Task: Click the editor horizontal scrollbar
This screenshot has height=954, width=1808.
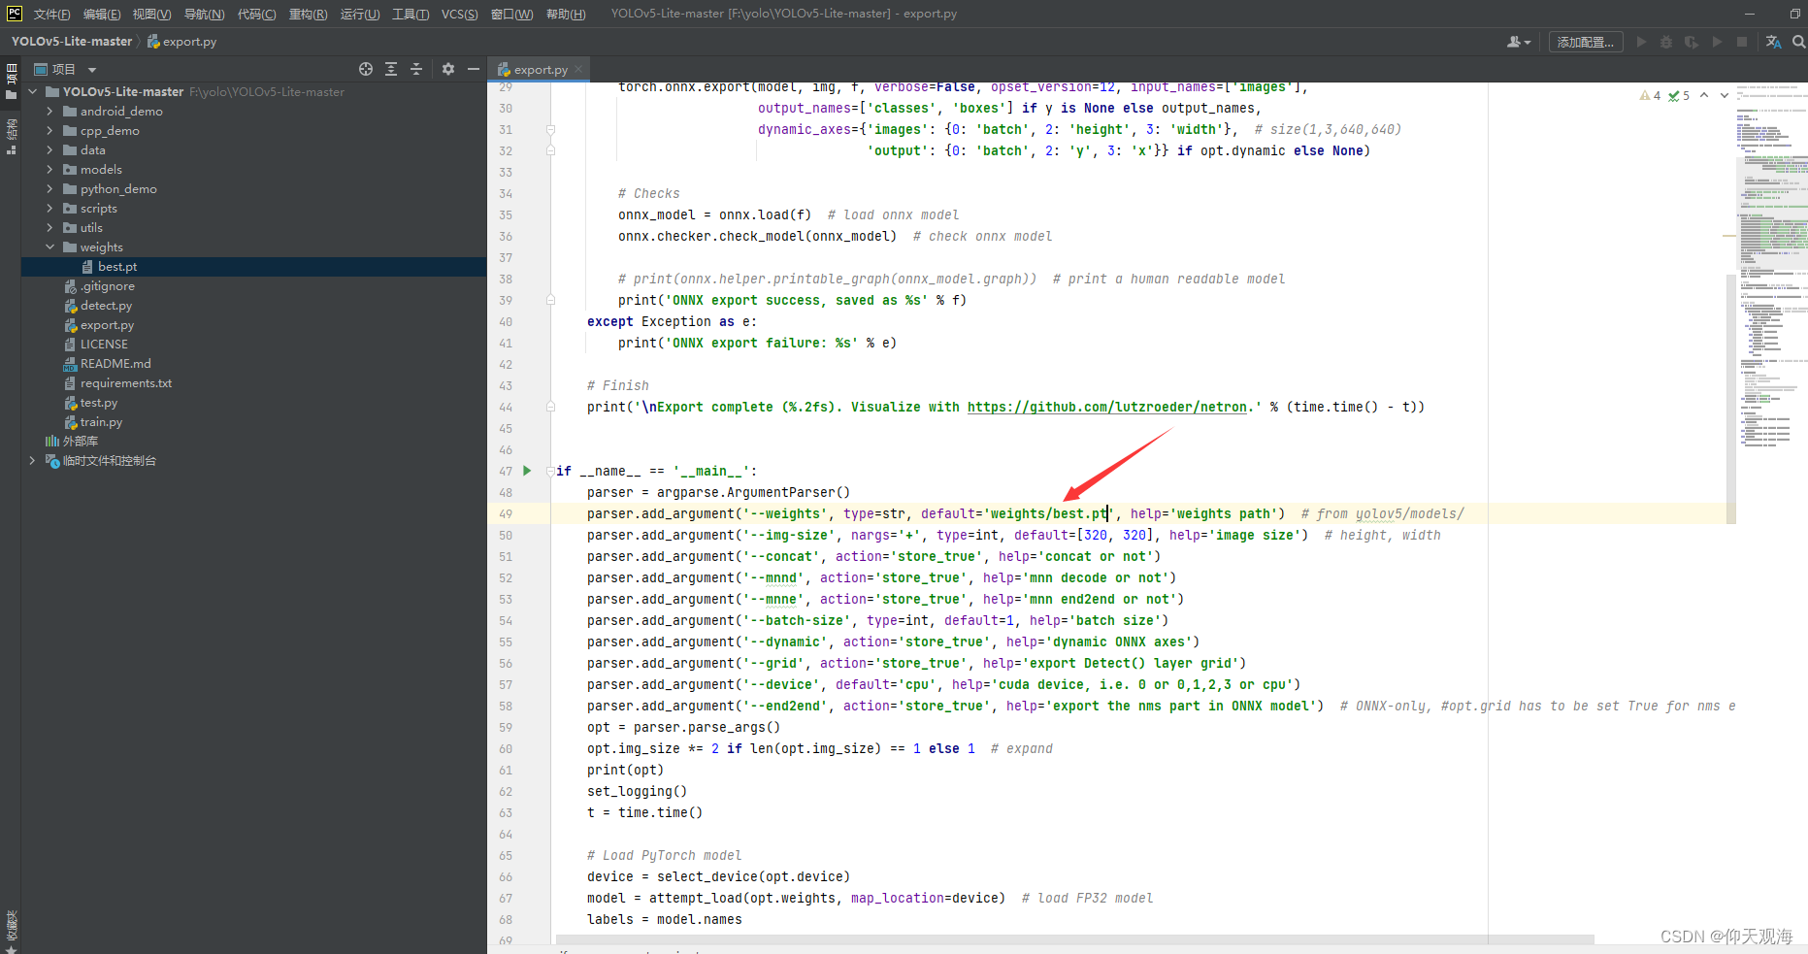Action: tap(1074, 939)
